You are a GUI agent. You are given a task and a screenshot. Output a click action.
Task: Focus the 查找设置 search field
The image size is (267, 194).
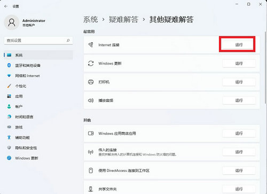pos(38,41)
